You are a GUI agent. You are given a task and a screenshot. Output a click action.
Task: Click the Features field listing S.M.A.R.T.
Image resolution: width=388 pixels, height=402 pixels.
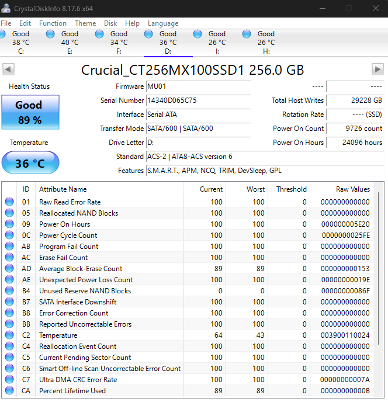click(x=265, y=171)
